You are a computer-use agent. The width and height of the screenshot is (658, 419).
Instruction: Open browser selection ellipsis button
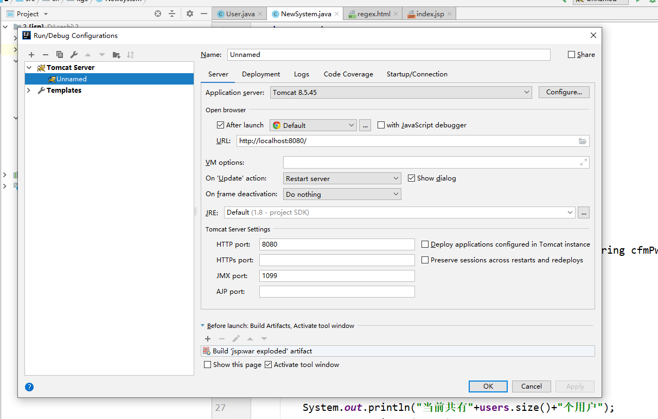click(x=365, y=125)
